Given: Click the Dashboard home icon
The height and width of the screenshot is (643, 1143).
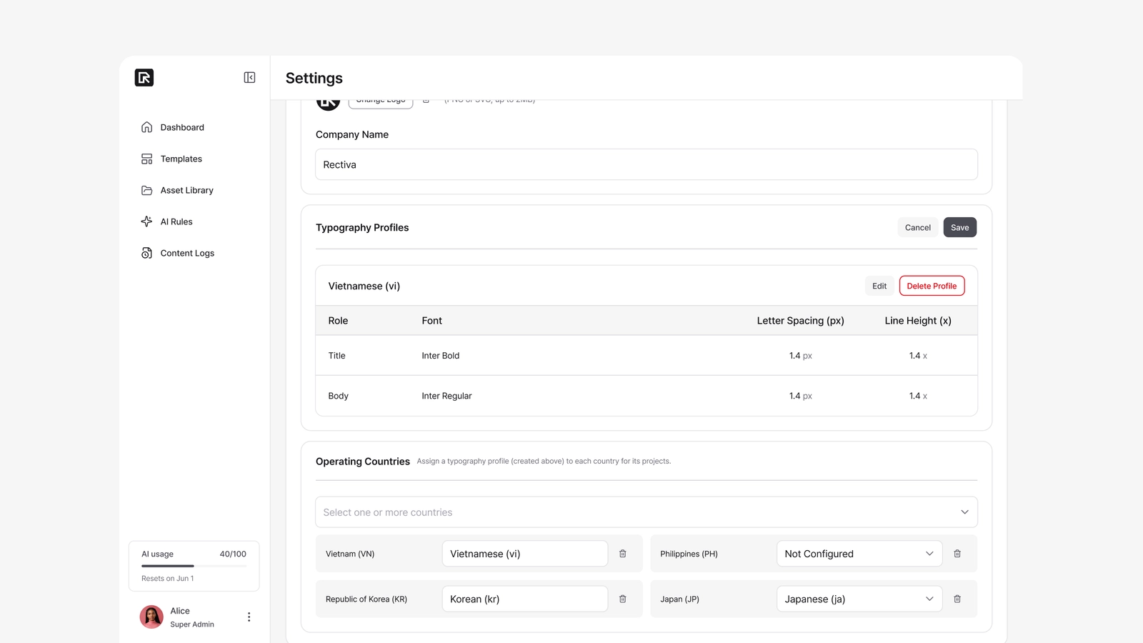Looking at the screenshot, I should [146, 127].
